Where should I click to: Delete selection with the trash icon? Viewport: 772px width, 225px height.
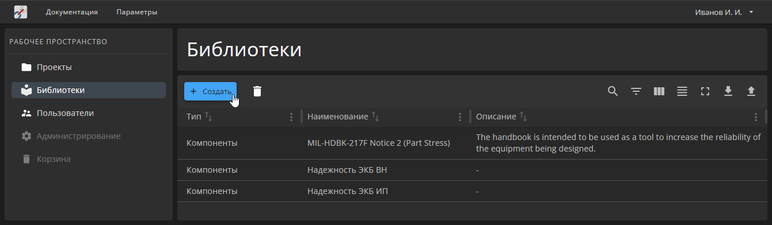coord(257,91)
